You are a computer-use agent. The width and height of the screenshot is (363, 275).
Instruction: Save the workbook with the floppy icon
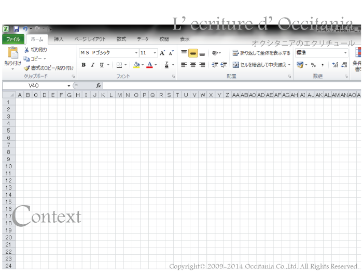point(17,29)
